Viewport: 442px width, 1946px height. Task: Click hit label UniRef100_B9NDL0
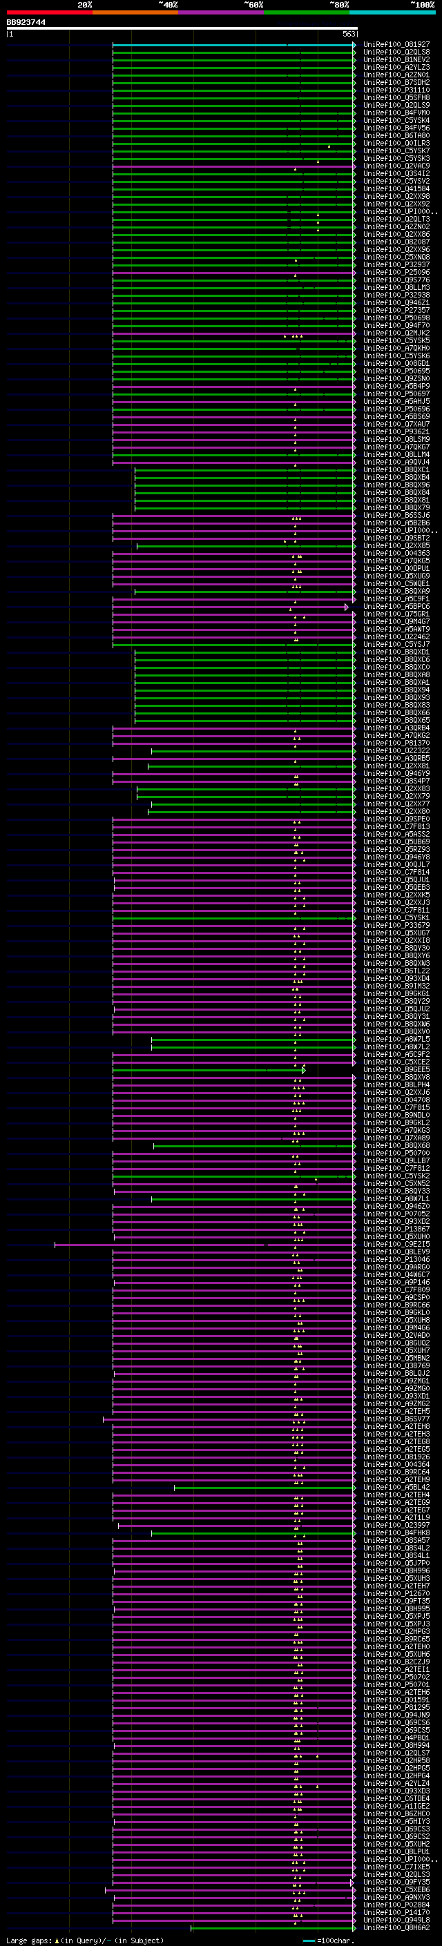tap(396, 1115)
